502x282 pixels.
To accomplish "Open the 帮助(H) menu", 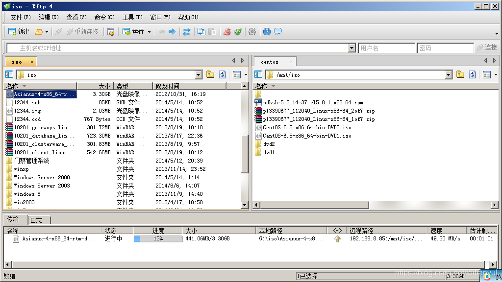I will pos(188,17).
